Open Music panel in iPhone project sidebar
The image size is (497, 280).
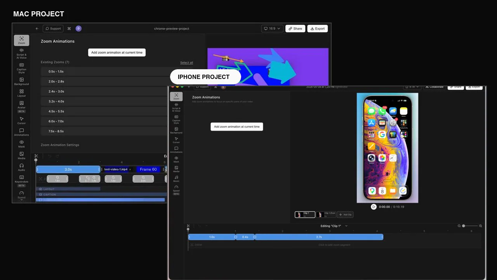tap(176, 179)
